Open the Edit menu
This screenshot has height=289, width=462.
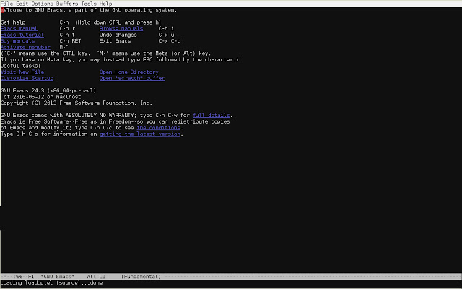pos(22,4)
